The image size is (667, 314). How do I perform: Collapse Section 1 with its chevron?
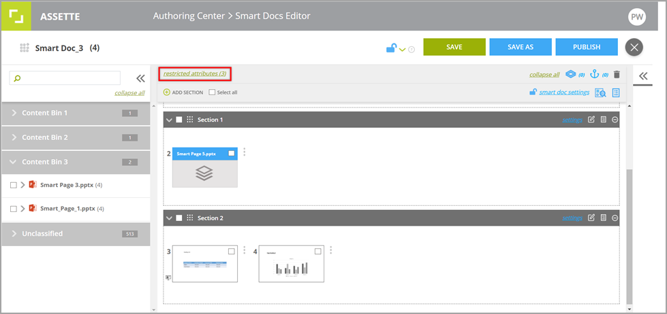(x=169, y=120)
